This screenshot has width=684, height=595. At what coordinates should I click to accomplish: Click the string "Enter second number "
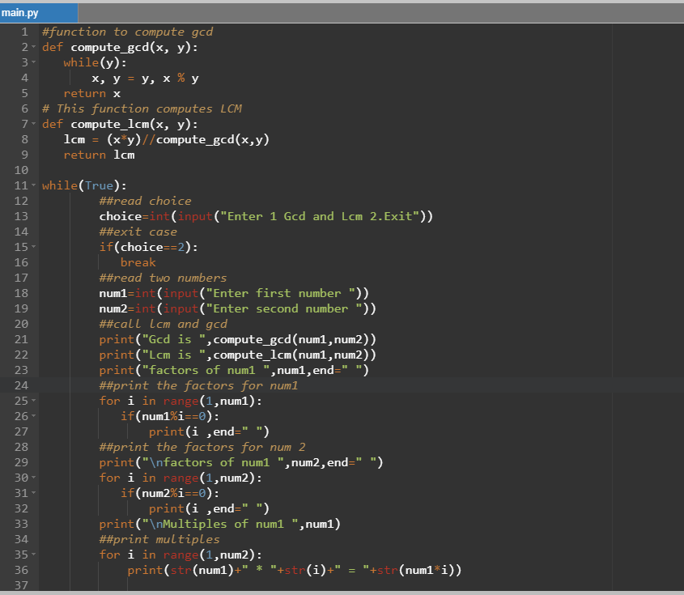coord(284,308)
